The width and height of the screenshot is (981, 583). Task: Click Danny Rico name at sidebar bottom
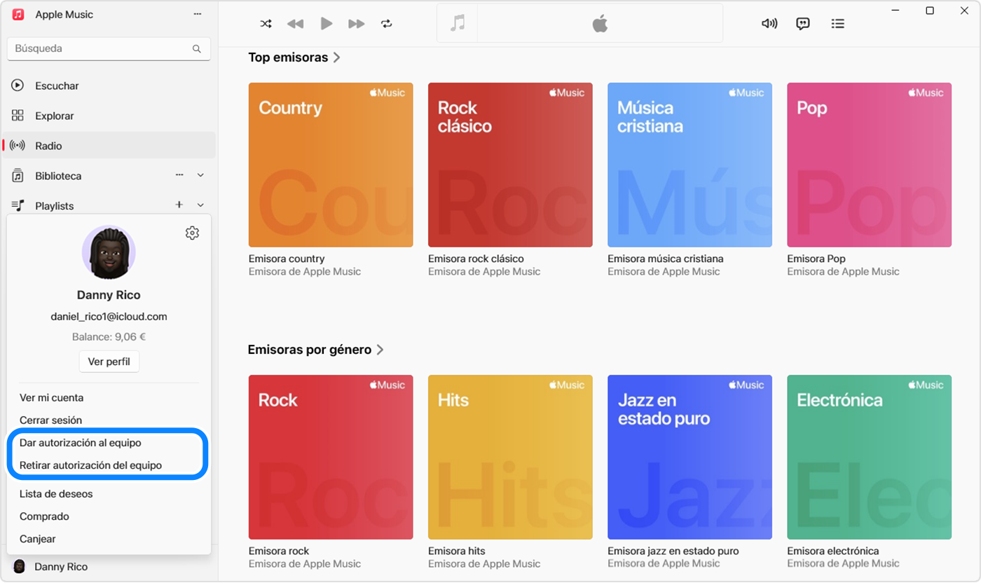(61, 566)
